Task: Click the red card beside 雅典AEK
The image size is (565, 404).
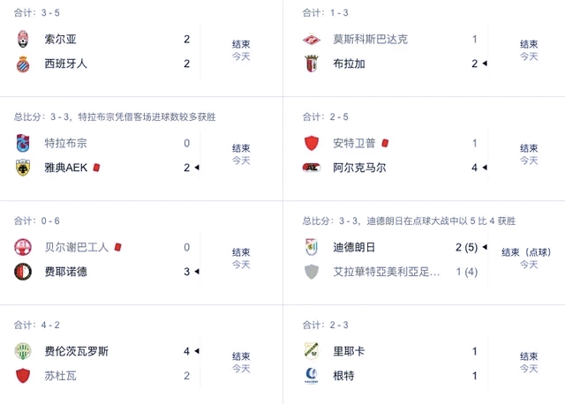Action: click(96, 168)
